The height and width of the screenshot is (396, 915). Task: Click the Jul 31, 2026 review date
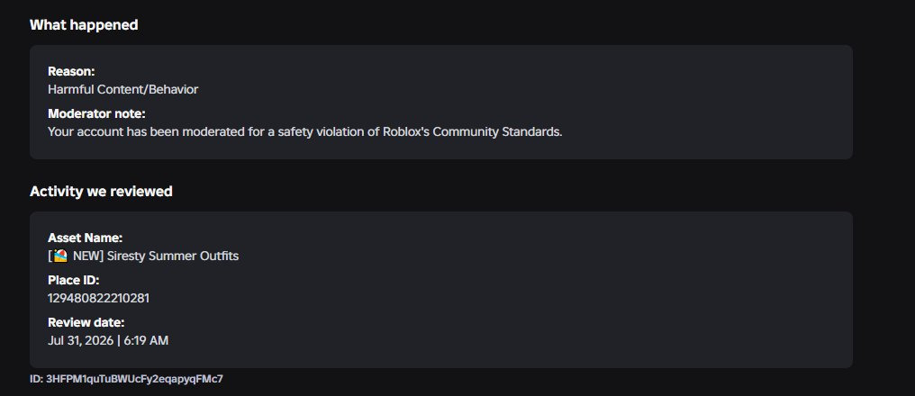pos(80,340)
